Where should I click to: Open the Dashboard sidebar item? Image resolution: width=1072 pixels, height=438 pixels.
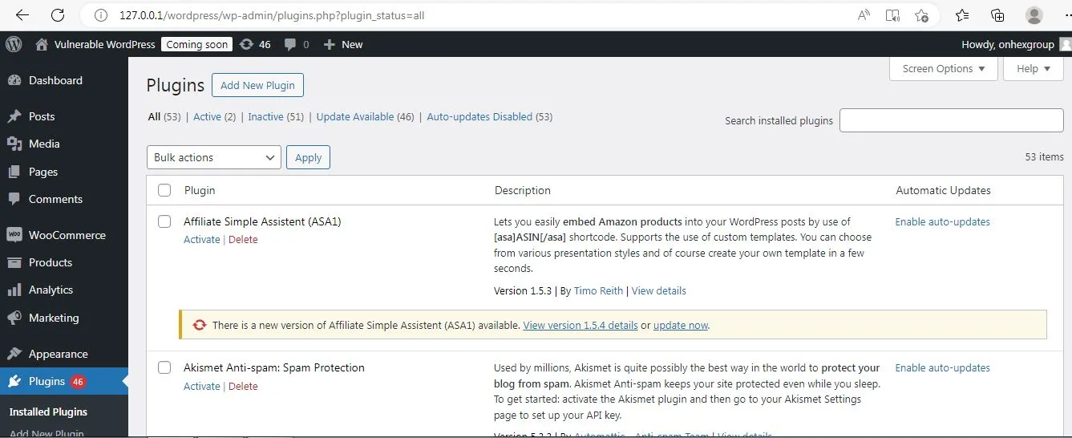coord(55,80)
